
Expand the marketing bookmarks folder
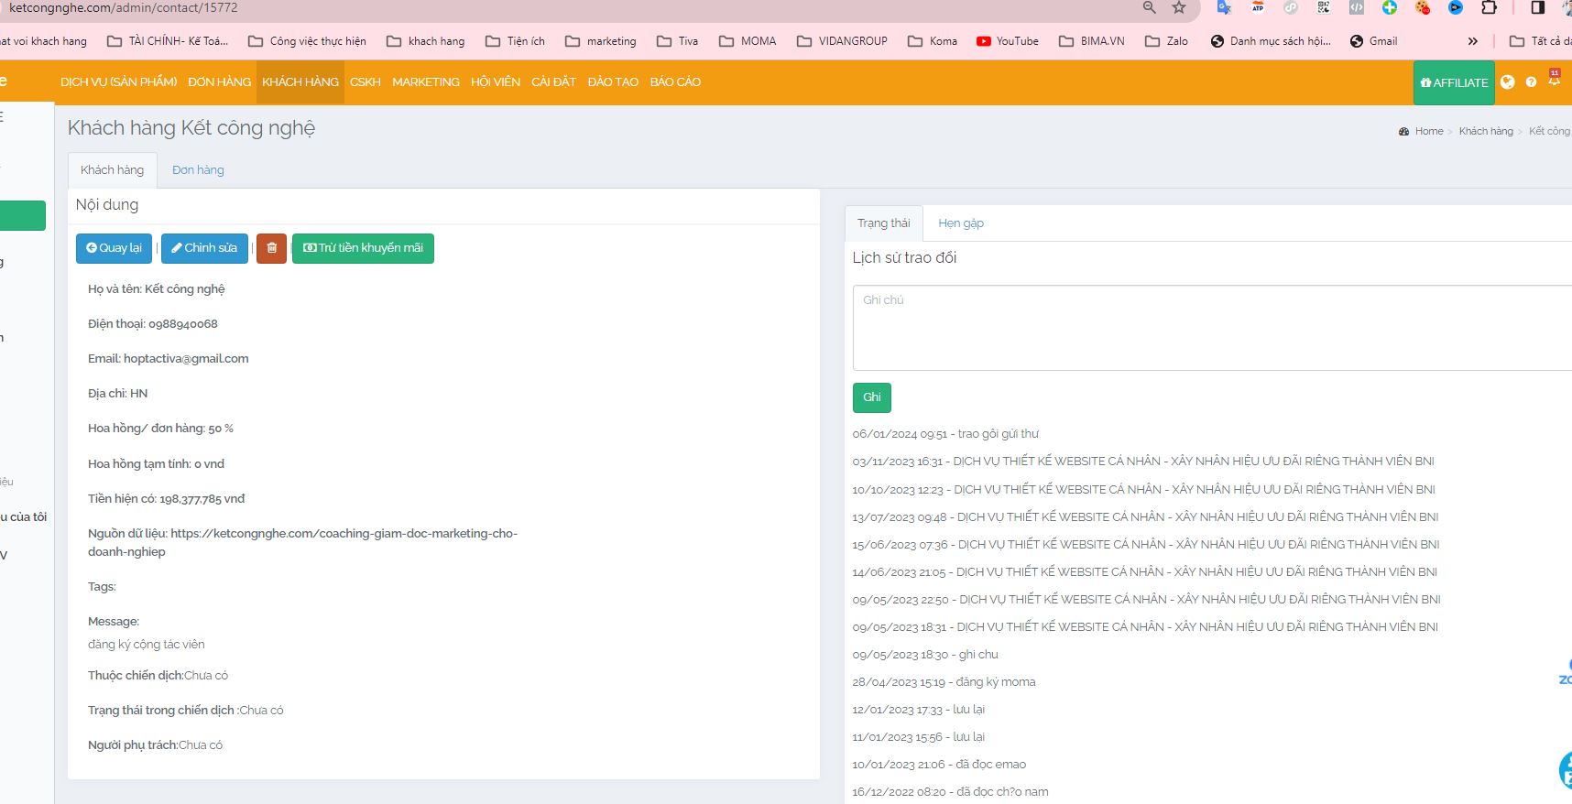pyautogui.click(x=601, y=41)
